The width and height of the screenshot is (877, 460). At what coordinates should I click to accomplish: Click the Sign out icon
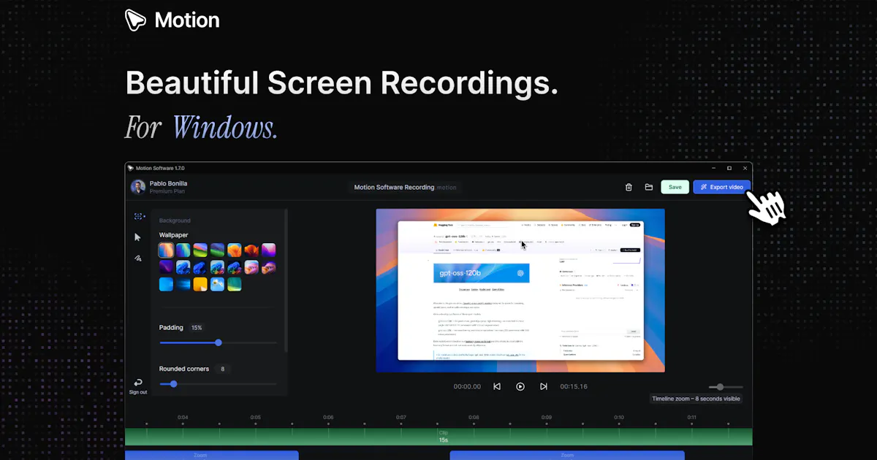click(138, 383)
